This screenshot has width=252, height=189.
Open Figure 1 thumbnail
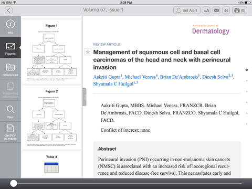(x=51, y=52)
